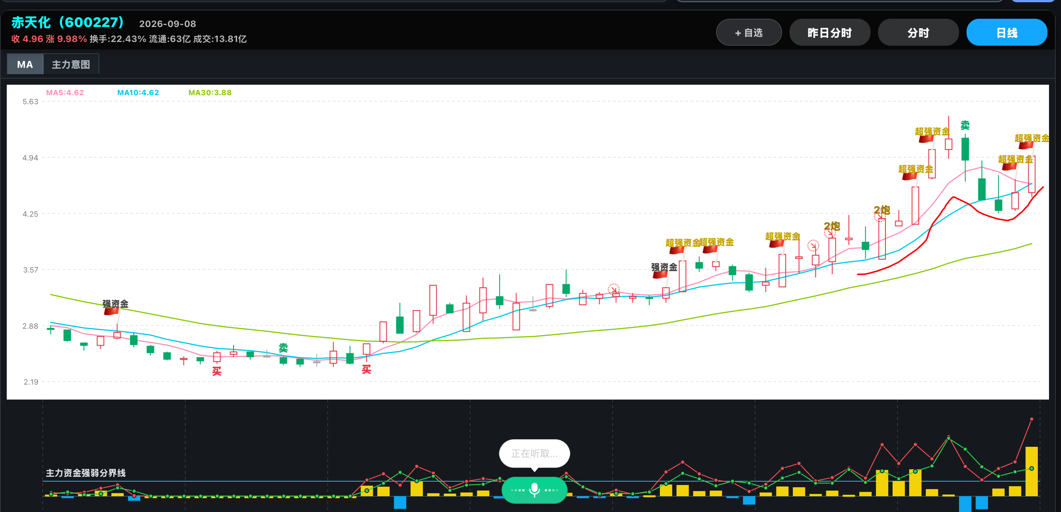
Task: Click the stock title 赤天化（600227）
Action: [x=68, y=22]
